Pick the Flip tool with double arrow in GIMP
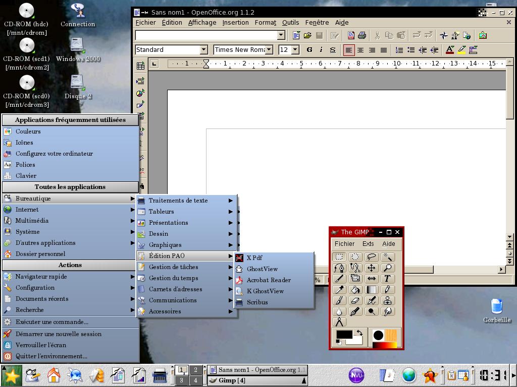The height and width of the screenshot is (387, 517). coord(371,279)
